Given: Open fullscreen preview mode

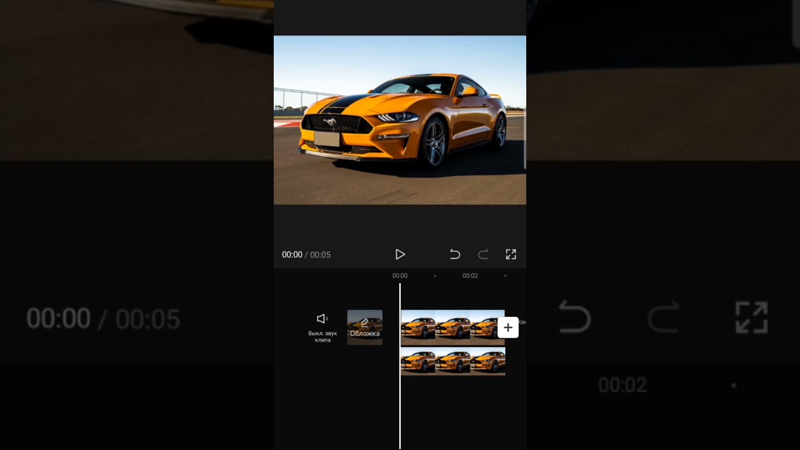Looking at the screenshot, I should click(511, 254).
